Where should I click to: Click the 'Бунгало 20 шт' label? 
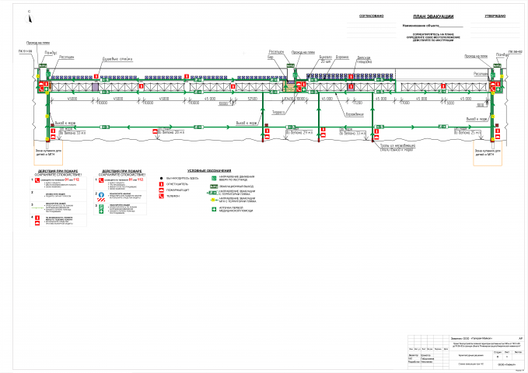coord(326,59)
